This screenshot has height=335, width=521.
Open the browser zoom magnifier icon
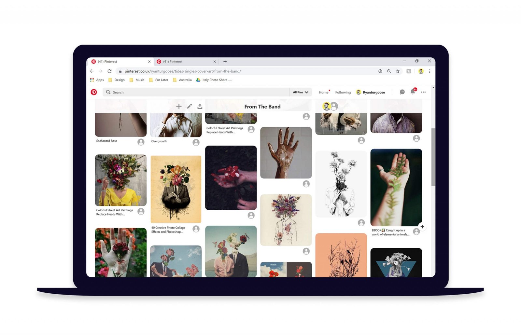pyautogui.click(x=389, y=71)
